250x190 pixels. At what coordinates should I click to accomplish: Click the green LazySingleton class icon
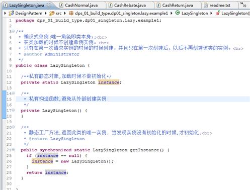[178, 13]
